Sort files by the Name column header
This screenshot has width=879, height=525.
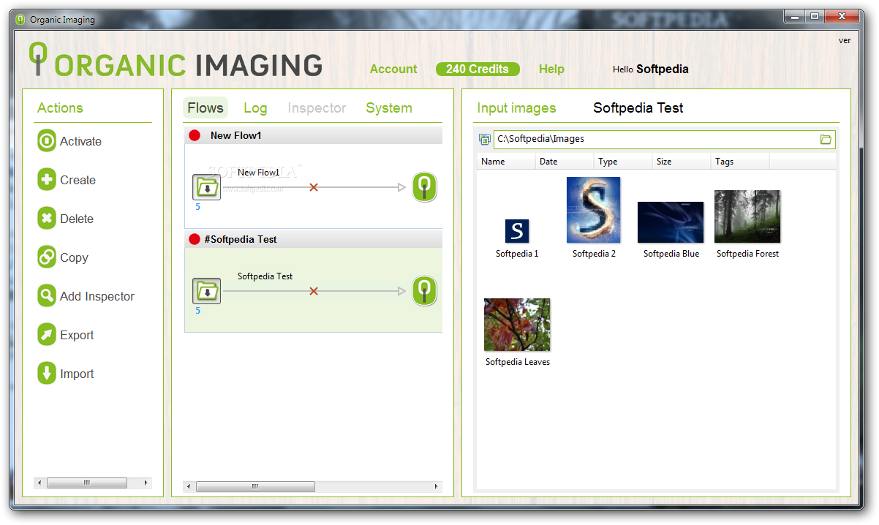tap(506, 162)
